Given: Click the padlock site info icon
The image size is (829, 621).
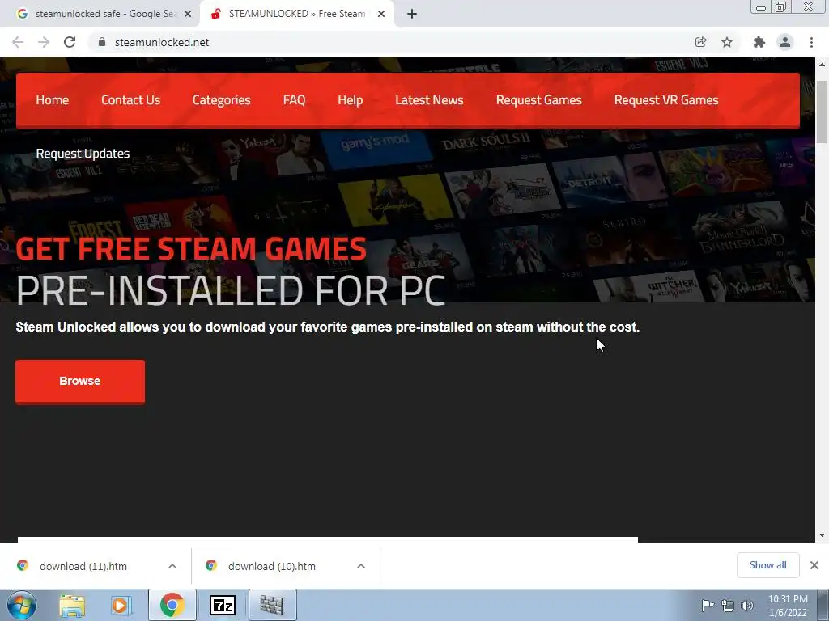Looking at the screenshot, I should click(102, 42).
